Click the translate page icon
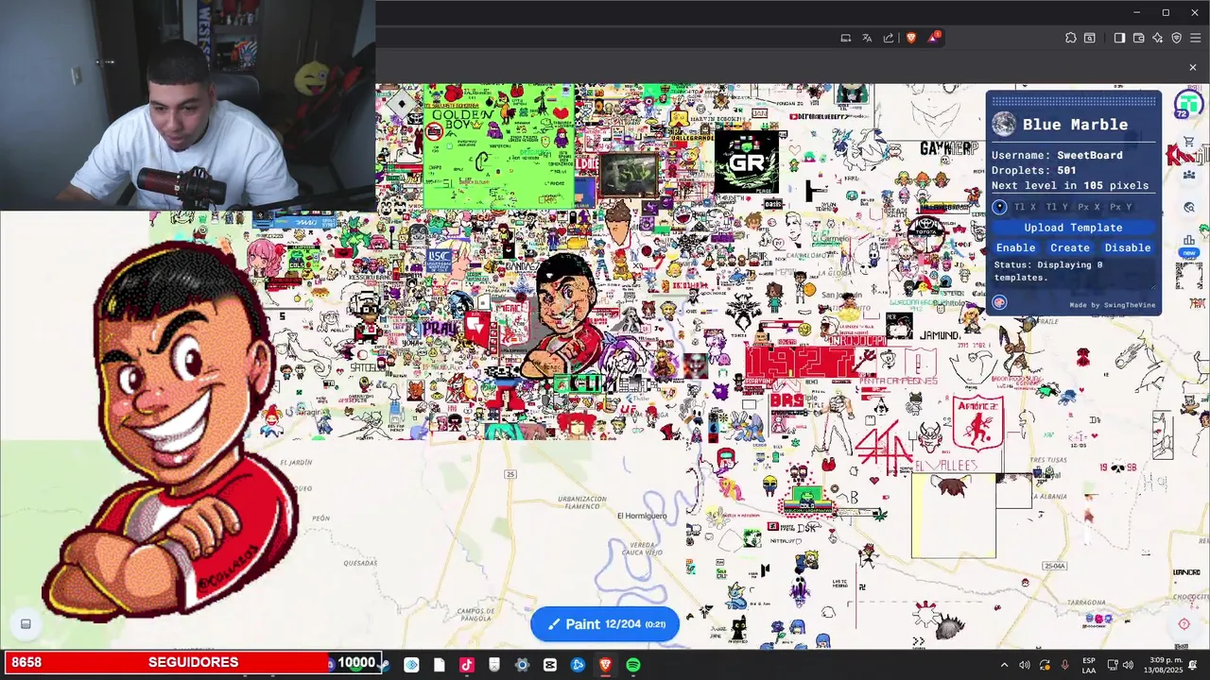This screenshot has width=1210, height=680. [x=867, y=38]
